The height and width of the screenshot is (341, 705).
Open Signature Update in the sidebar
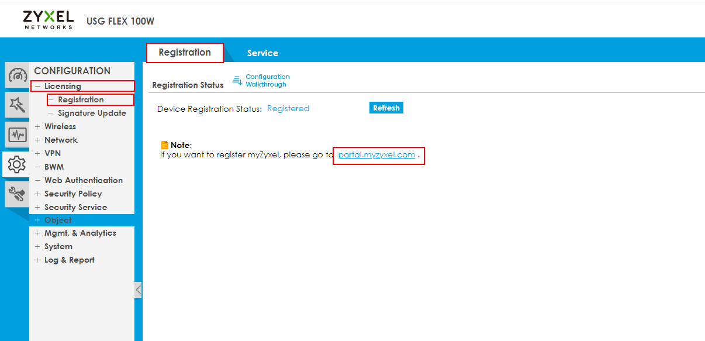92,113
